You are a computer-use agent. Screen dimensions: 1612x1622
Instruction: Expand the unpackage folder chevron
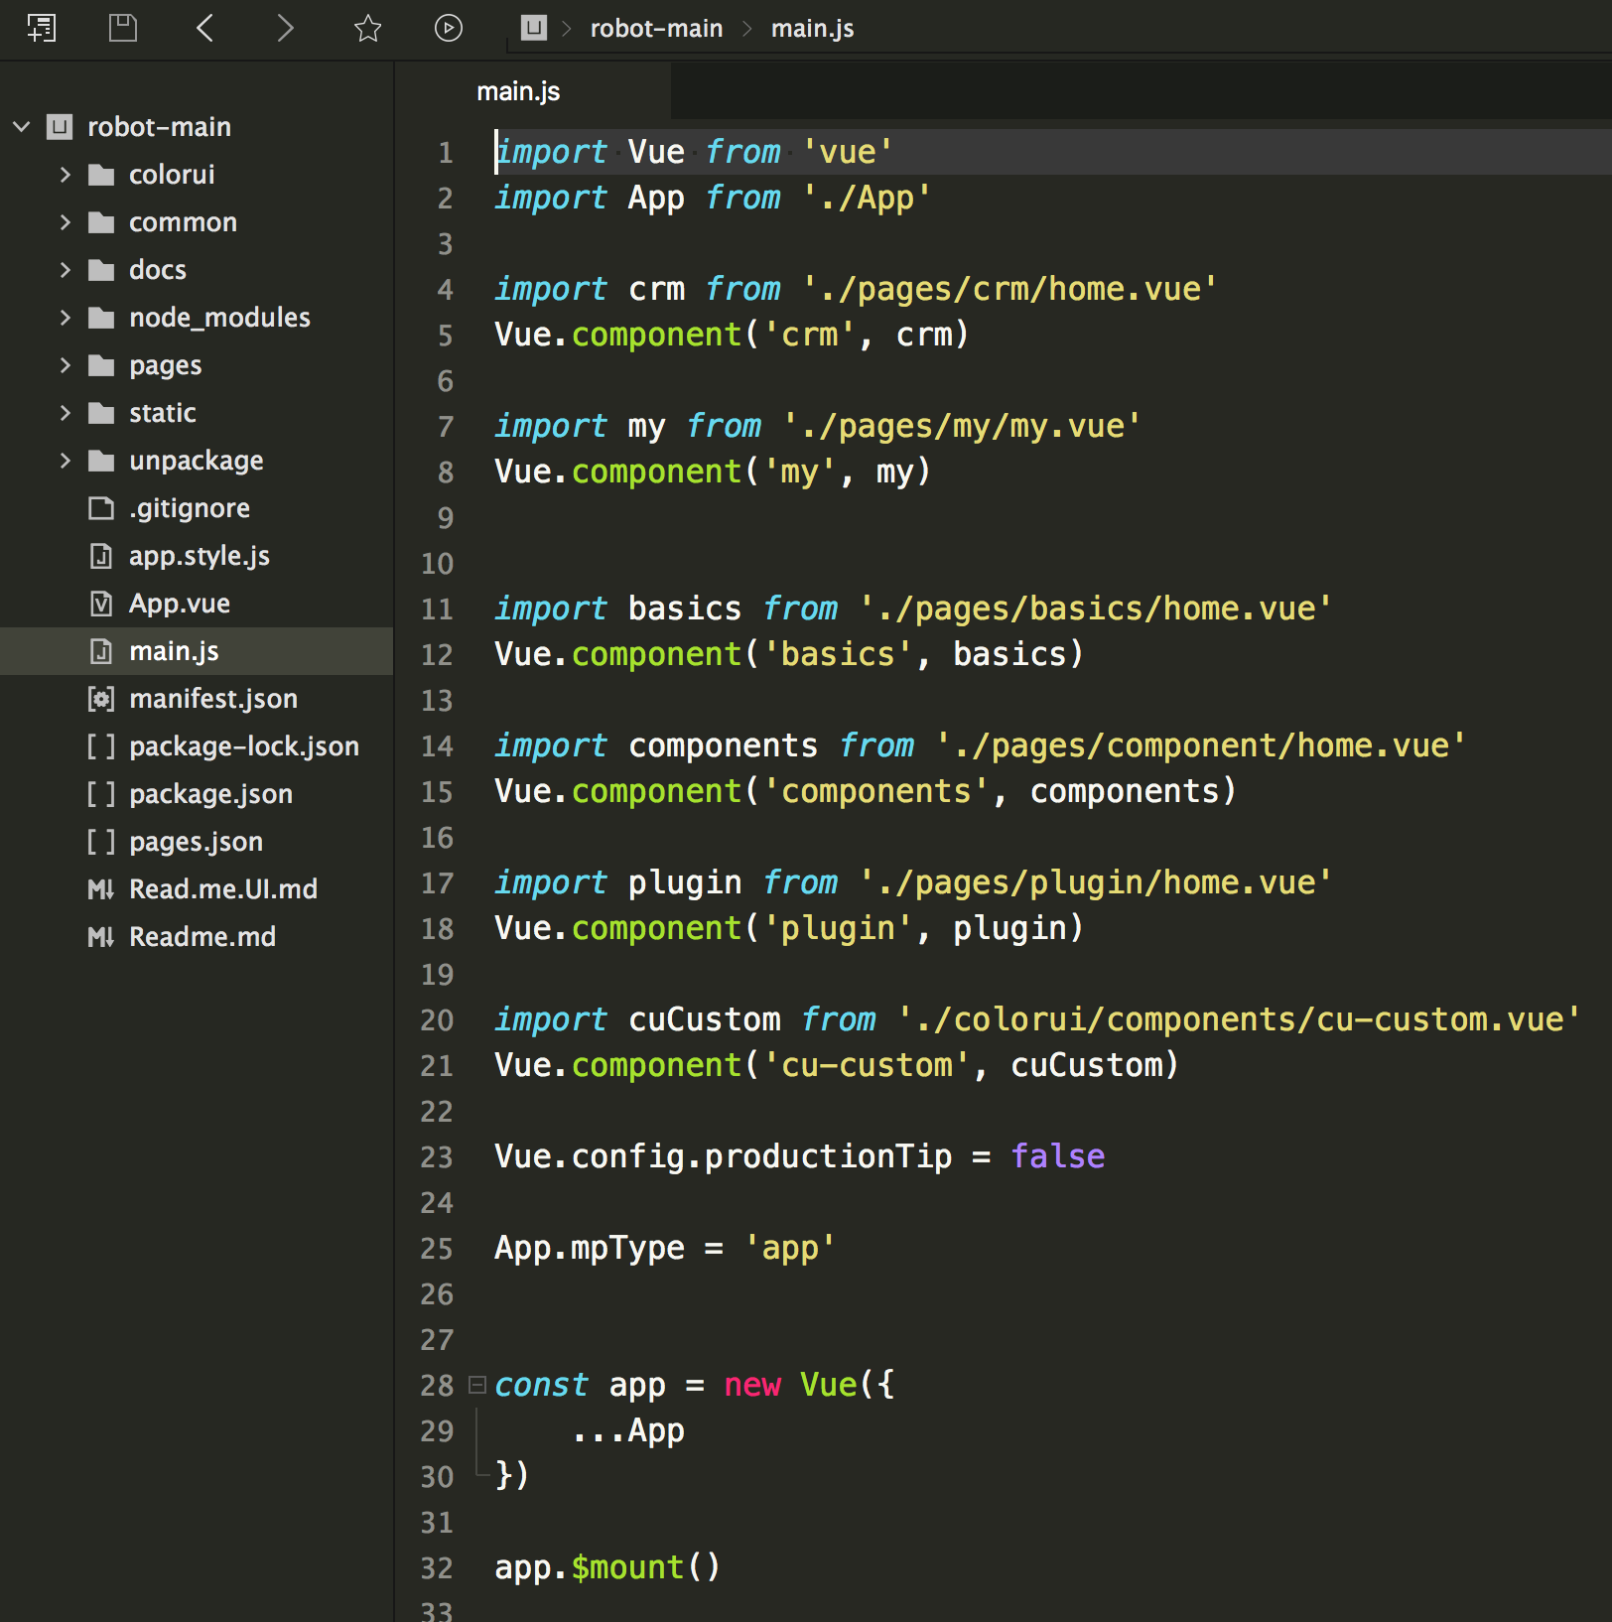point(66,461)
